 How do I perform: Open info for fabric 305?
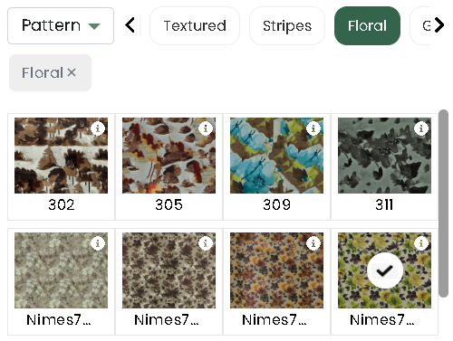[x=206, y=128]
